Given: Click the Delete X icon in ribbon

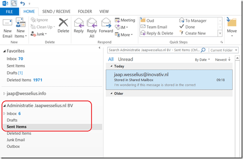Looking at the screenshot, I should [63, 23].
